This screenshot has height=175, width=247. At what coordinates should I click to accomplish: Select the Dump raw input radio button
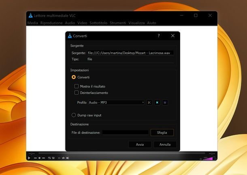pos(74,115)
